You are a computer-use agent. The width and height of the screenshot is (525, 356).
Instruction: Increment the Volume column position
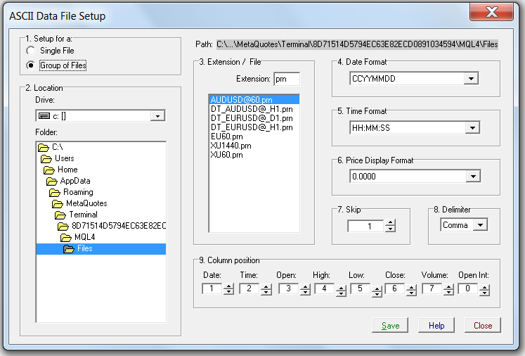tap(448, 286)
